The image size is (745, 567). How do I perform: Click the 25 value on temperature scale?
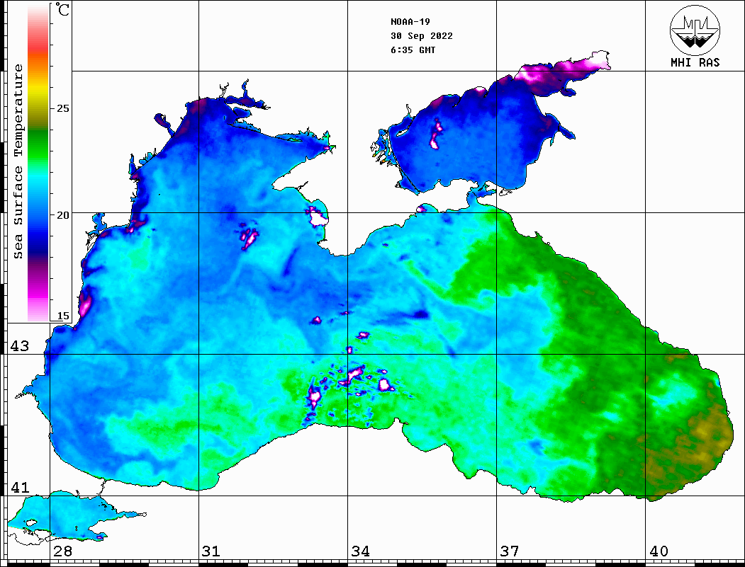coord(62,108)
